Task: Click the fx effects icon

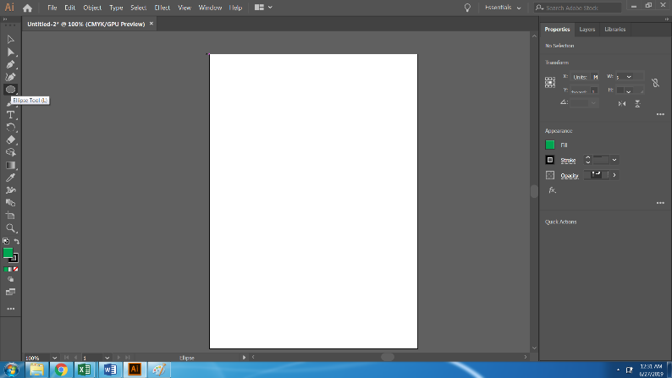Action: [x=552, y=190]
